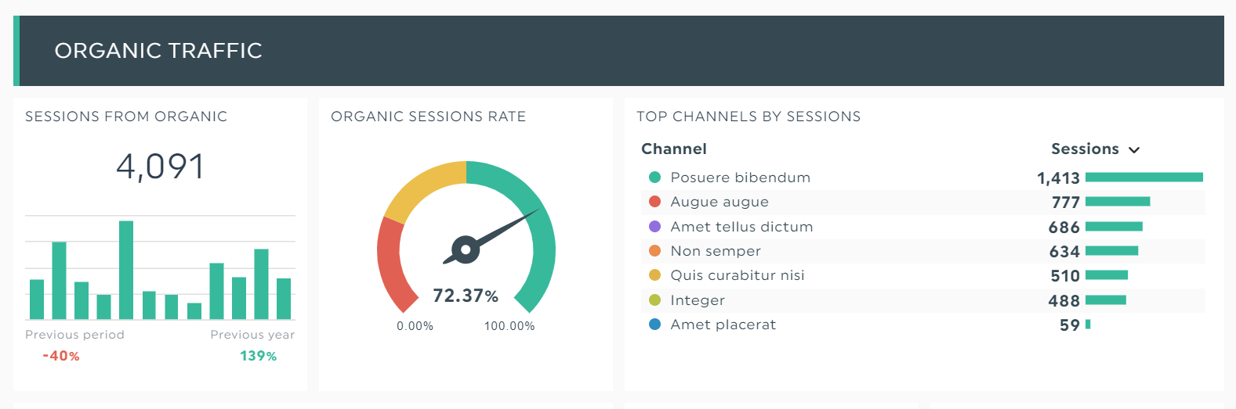Screen dimensions: 1236x409
Task: Click the olive dot beside Integer
Action: click(x=654, y=300)
